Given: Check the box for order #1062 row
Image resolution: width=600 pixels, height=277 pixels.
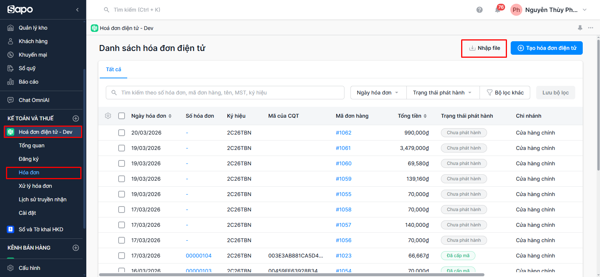Looking at the screenshot, I should 122,133.
